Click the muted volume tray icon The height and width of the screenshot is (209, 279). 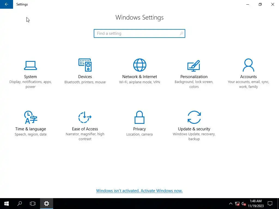244,204
